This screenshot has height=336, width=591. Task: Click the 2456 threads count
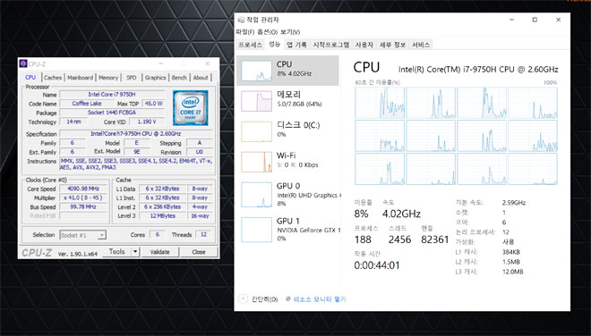(399, 239)
